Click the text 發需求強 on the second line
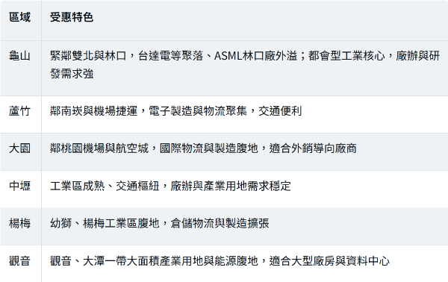 pyautogui.click(x=72, y=74)
